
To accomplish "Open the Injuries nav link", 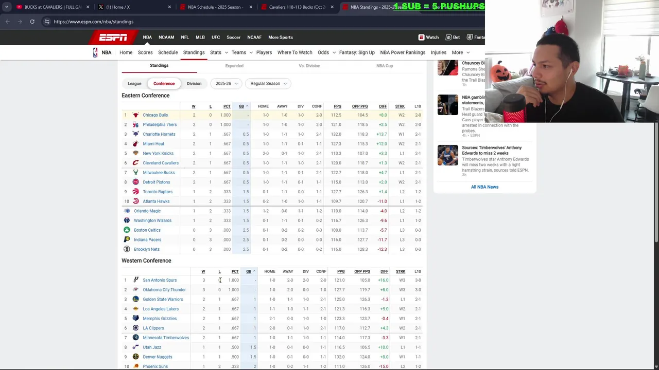I will 439,52.
